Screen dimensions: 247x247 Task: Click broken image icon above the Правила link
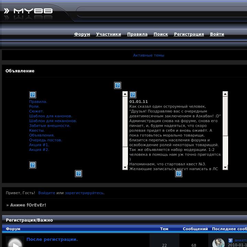coord(33,95)
